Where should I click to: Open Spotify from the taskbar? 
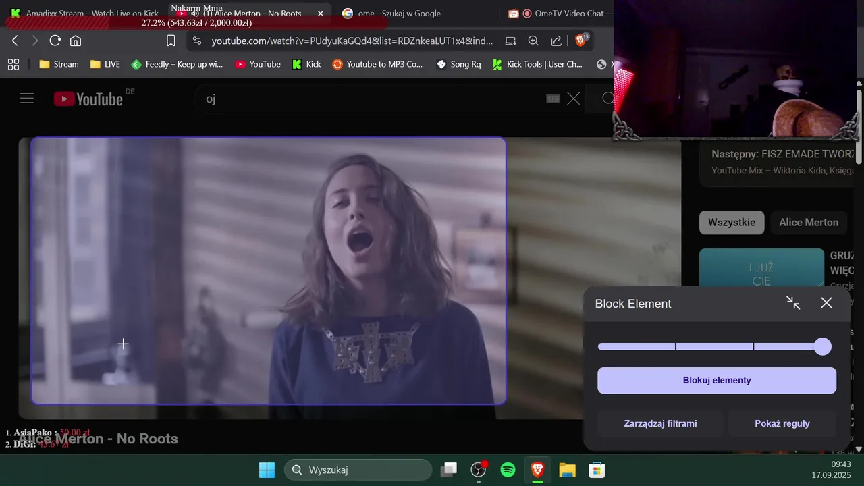coord(508,470)
